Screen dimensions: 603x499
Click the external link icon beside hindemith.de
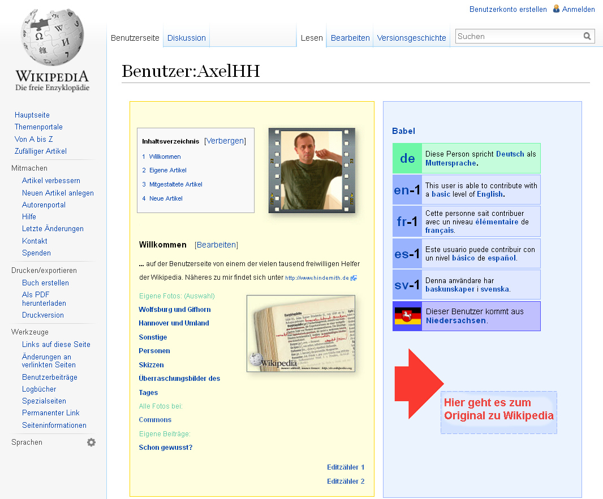354,277
